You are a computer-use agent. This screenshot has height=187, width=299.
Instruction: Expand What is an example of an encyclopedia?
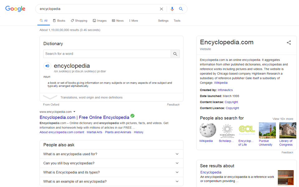(x=112, y=181)
